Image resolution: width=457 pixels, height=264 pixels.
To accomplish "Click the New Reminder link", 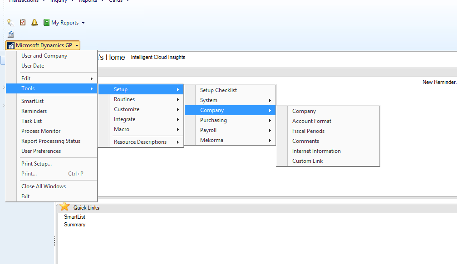I will pyautogui.click(x=439, y=82).
